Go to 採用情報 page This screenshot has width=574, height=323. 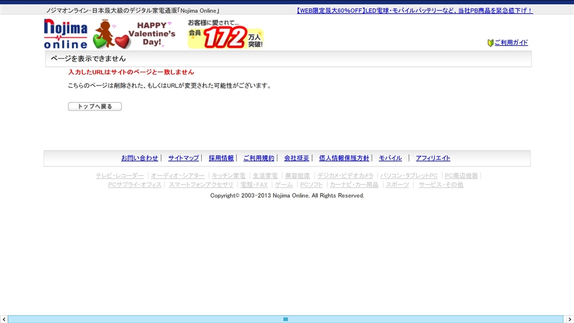[221, 158]
